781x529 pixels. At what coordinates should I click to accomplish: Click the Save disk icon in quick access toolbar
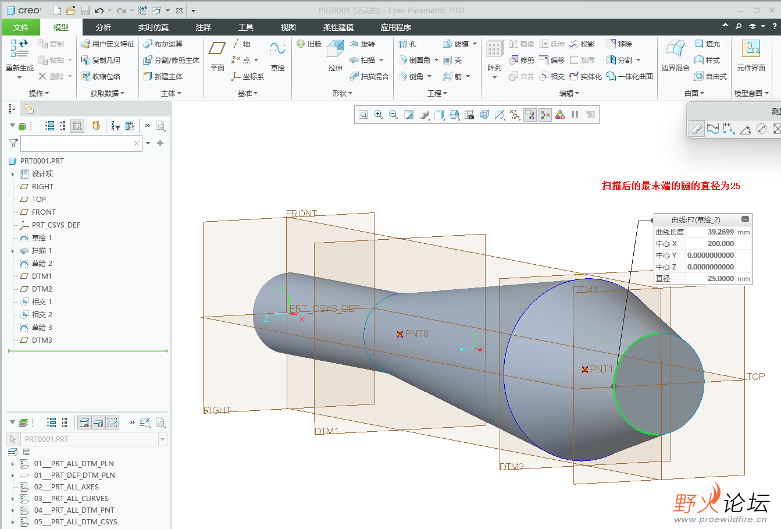click(x=85, y=10)
